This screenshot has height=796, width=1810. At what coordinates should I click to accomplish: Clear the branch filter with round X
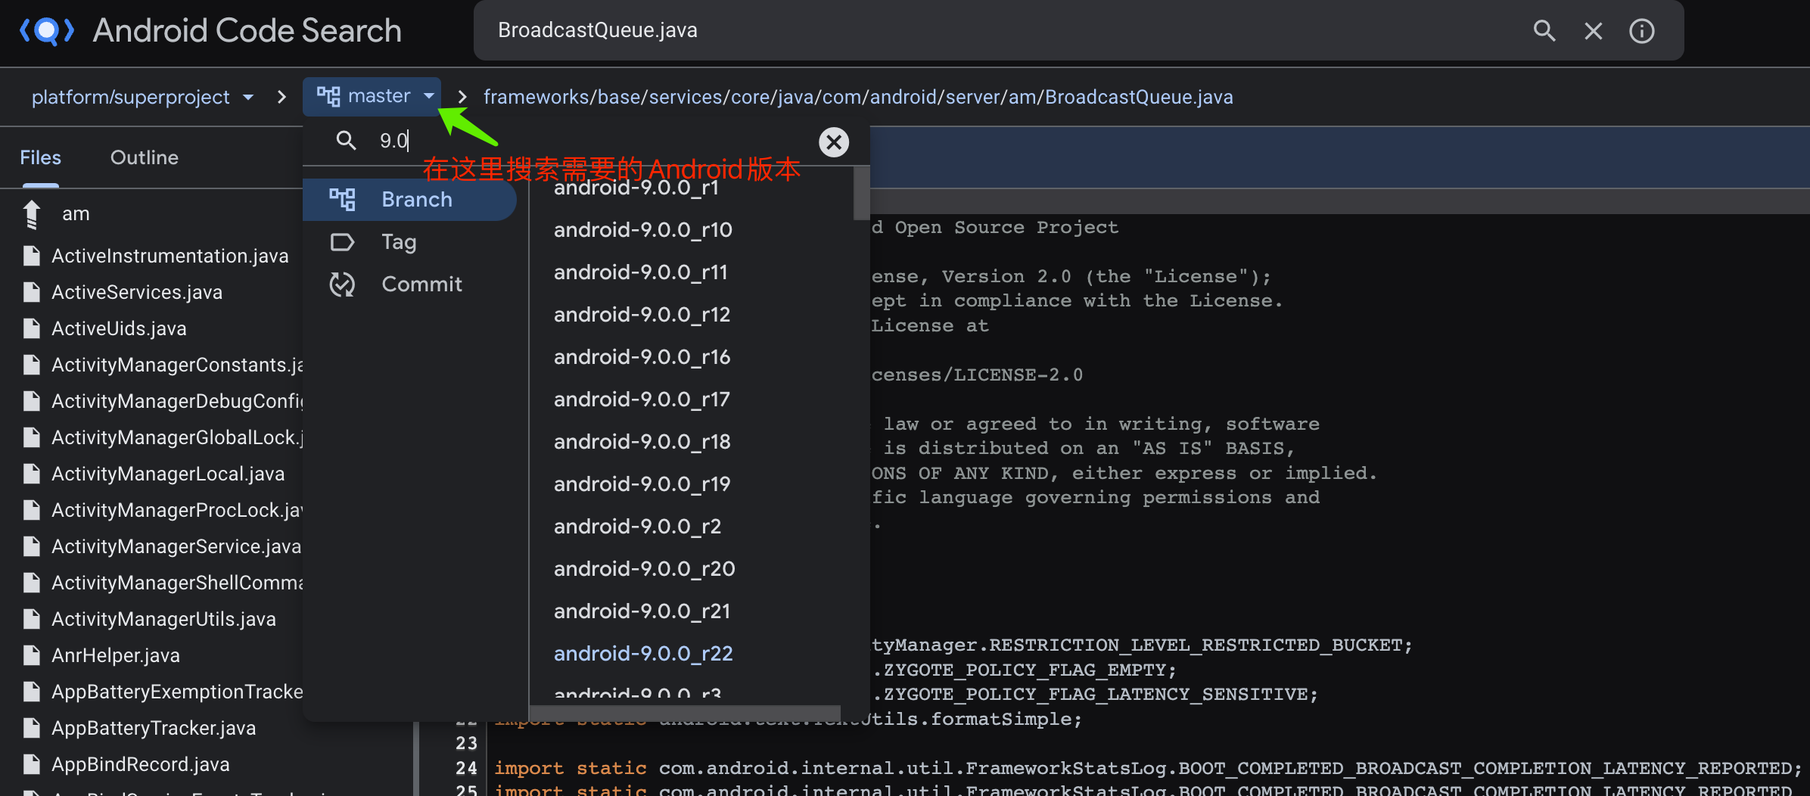(834, 141)
